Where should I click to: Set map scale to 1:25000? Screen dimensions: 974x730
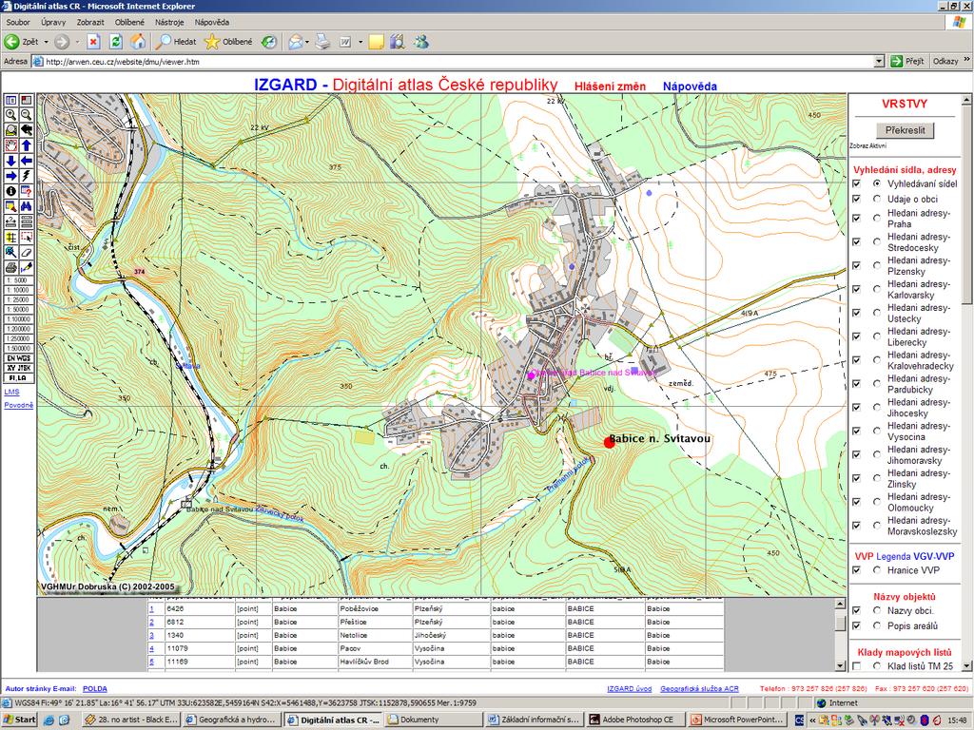point(18,299)
